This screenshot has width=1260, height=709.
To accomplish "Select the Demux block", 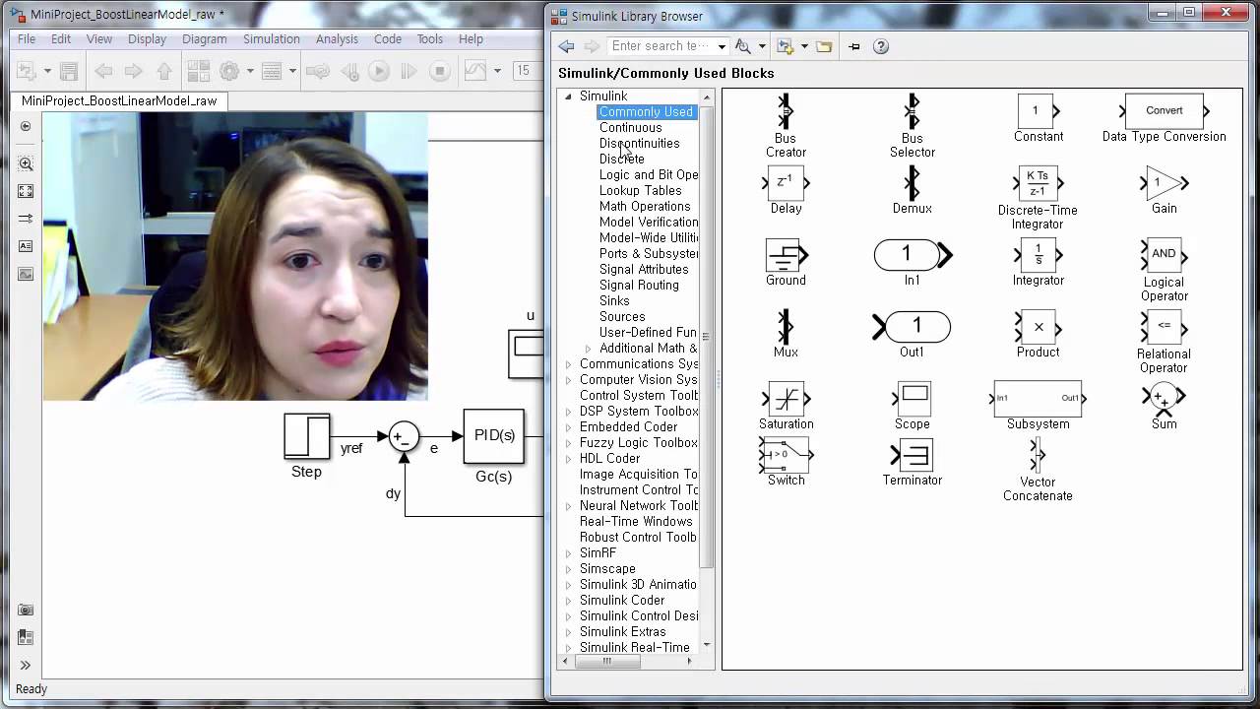I will (x=912, y=182).
